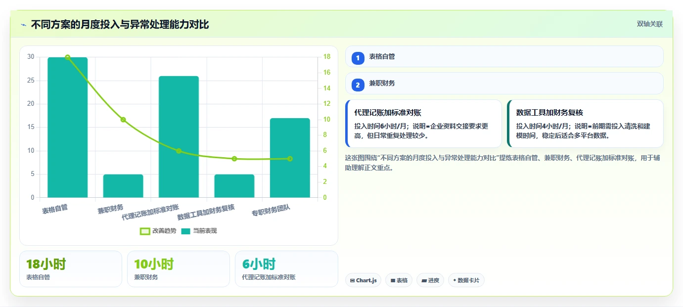Click the 数据卡片 tag
This screenshot has height=307, width=683.
coord(466,280)
